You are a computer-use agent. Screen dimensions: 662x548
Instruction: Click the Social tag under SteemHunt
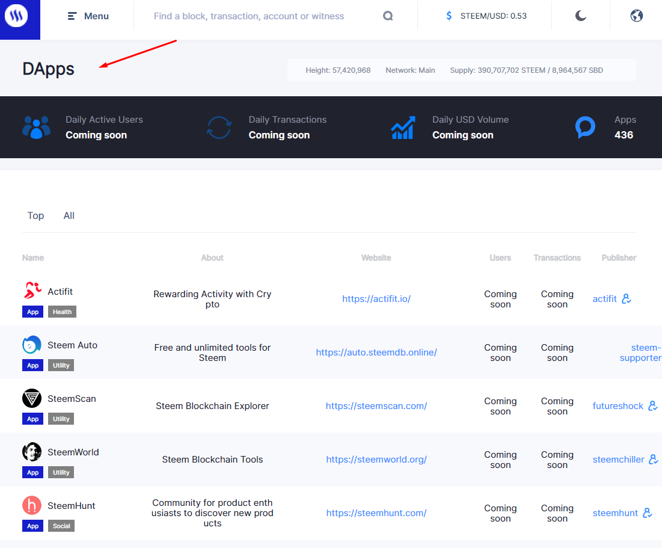coord(61,526)
